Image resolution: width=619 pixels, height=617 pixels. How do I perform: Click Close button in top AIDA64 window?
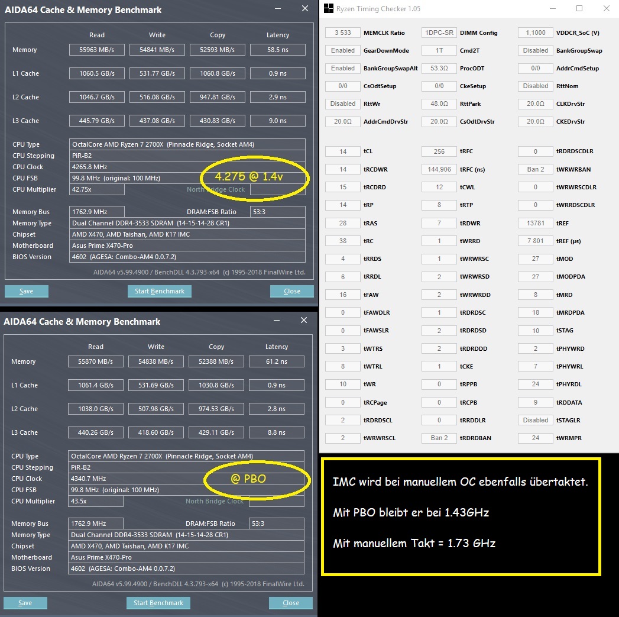click(291, 291)
